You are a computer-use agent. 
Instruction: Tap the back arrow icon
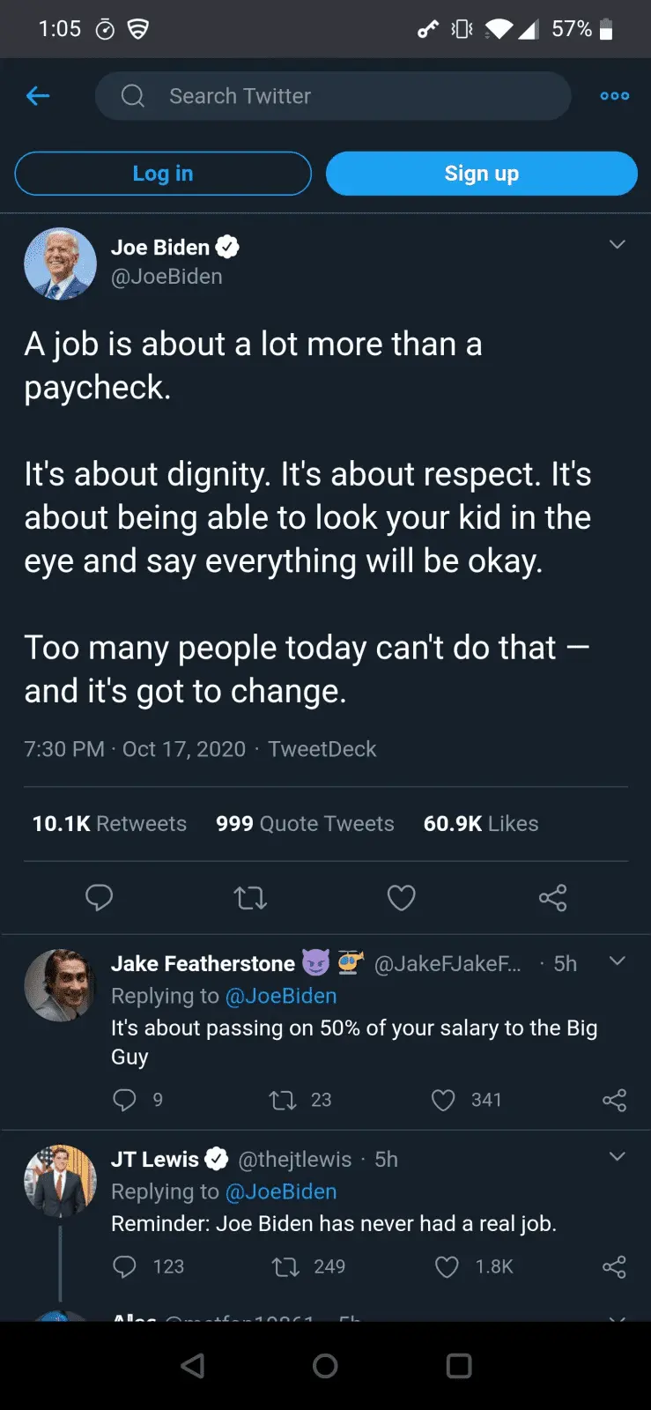click(x=38, y=96)
